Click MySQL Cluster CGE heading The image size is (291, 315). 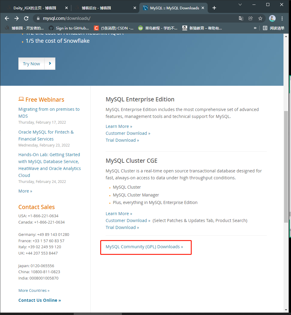[x=132, y=161]
